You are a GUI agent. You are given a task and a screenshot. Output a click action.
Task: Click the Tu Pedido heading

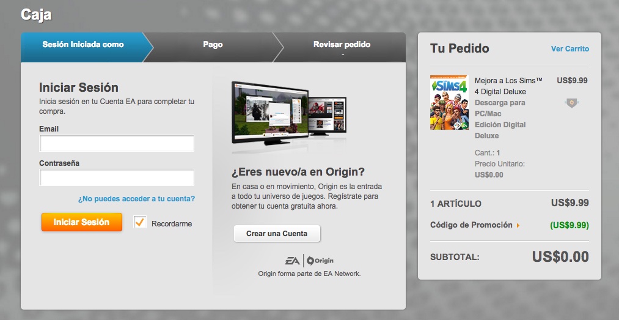(460, 48)
